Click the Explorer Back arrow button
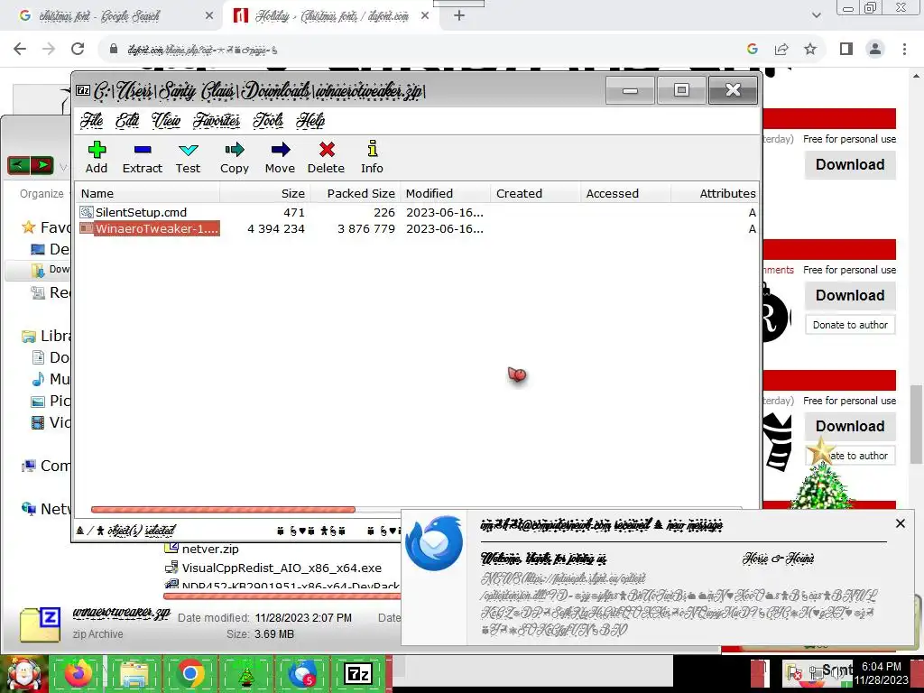Image resolution: width=924 pixels, height=693 pixels. coord(18,165)
